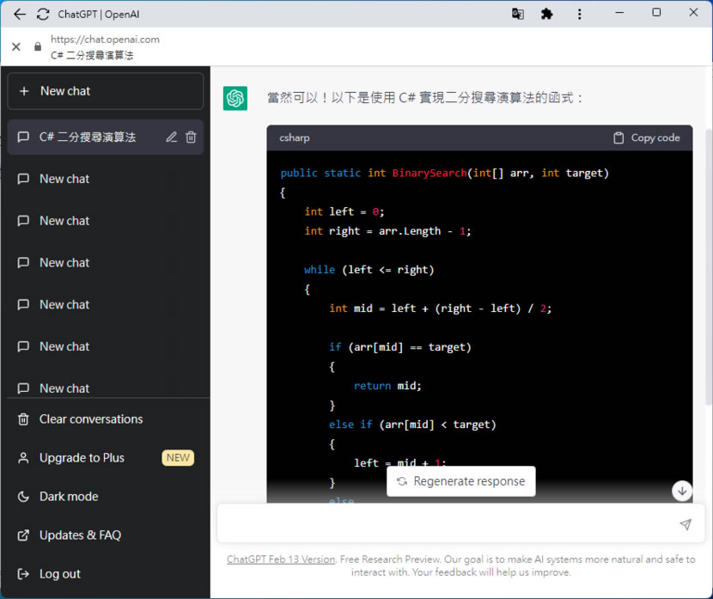Click the 'else if (arr[mid] < target)' line

click(x=412, y=425)
